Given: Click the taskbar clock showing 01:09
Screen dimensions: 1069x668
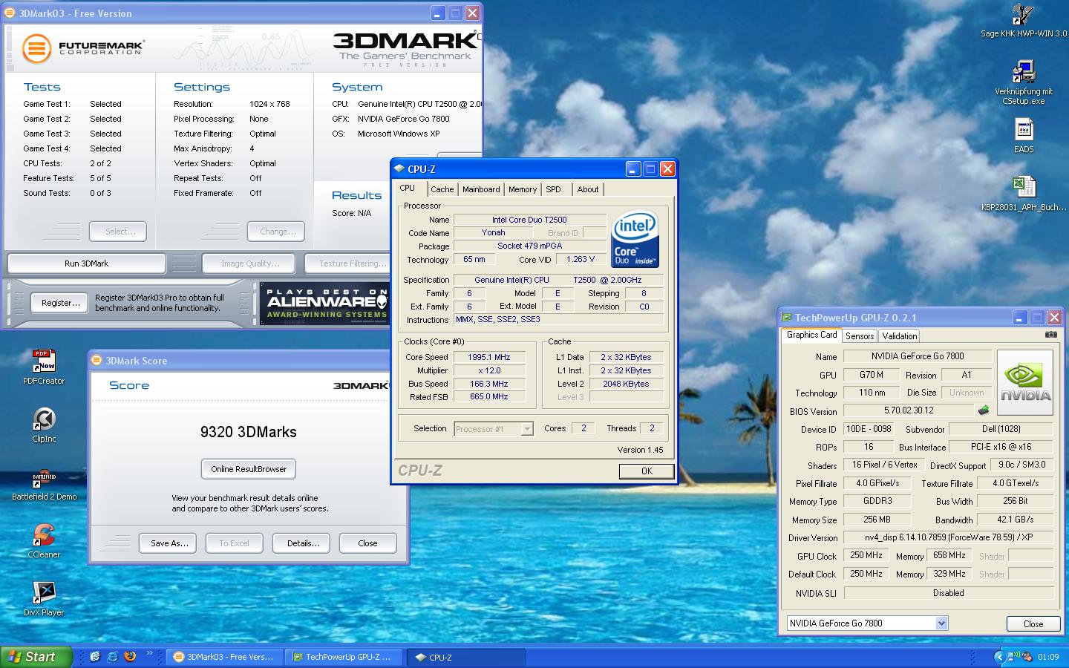Looking at the screenshot, I should point(1048,657).
